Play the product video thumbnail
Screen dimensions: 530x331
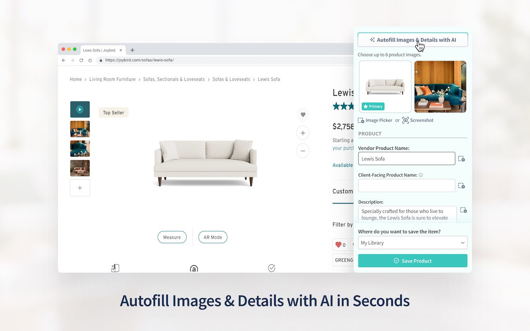click(x=80, y=109)
